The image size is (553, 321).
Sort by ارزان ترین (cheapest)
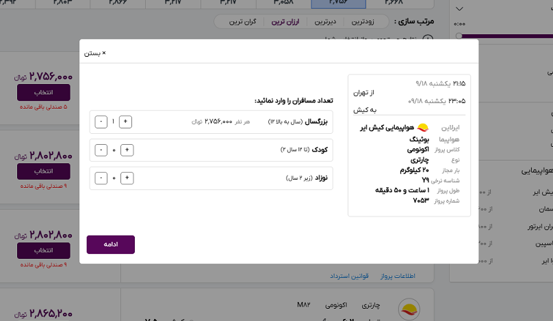click(285, 21)
